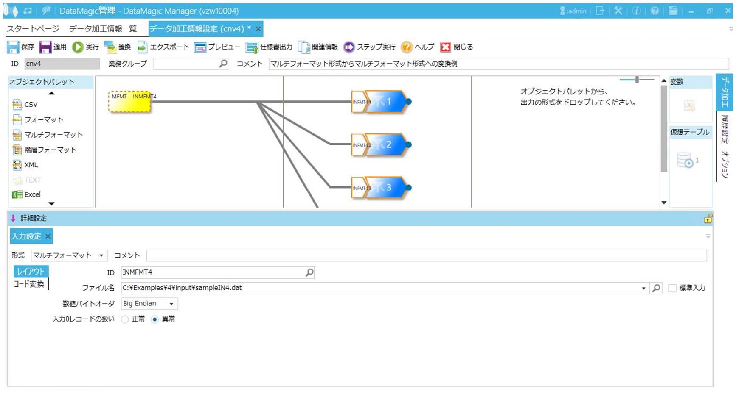Viewport: 736px width, 394px height.
Task: Open the 形式 マルチフォーマット dropdown
Action: (101, 255)
